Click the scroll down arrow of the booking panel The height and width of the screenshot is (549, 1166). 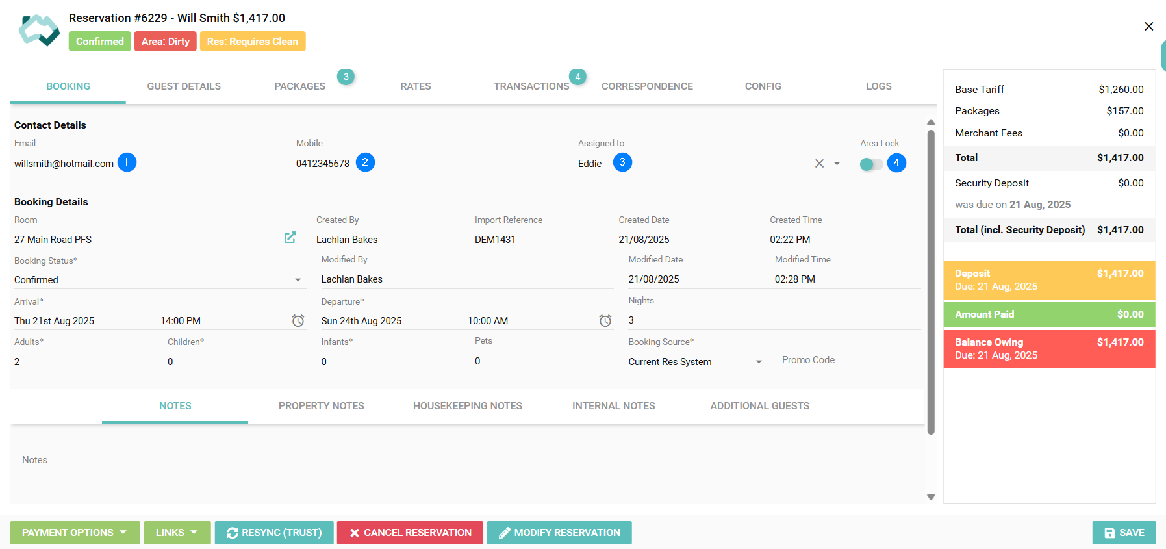(931, 497)
